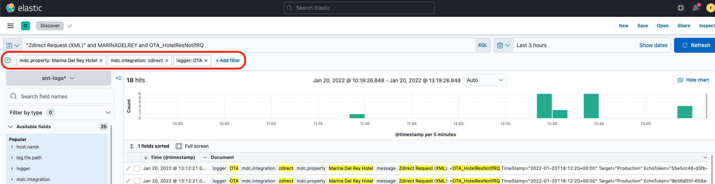
Task: Select the host.name field
Action: pos(27,147)
